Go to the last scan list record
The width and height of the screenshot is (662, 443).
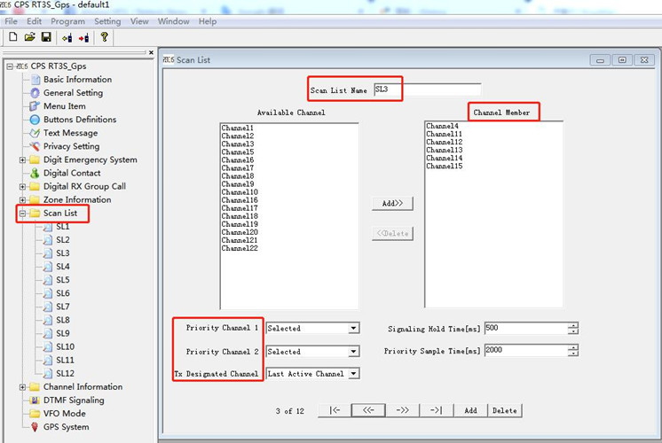point(436,410)
